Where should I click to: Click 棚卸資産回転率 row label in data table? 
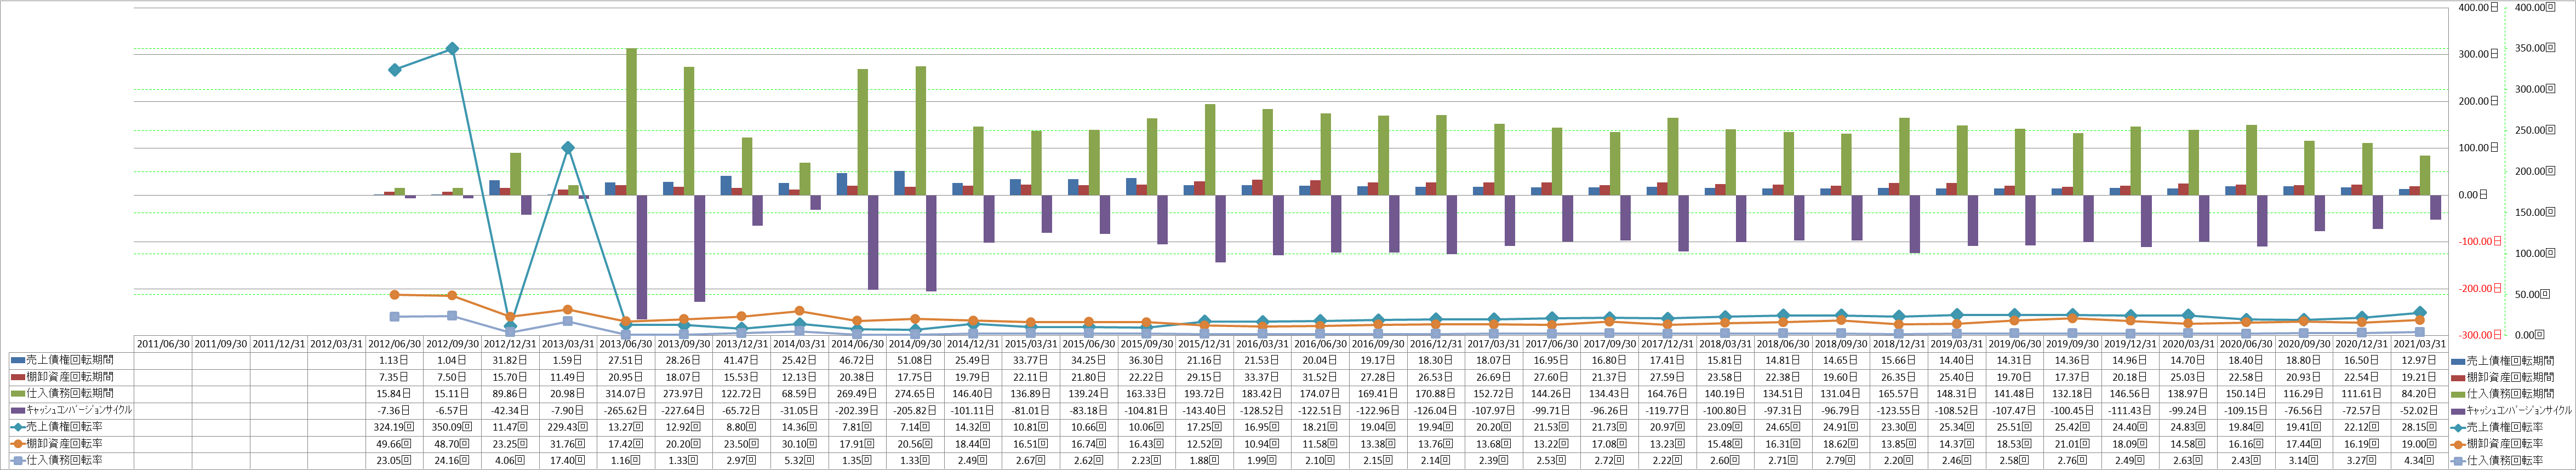pos(63,444)
